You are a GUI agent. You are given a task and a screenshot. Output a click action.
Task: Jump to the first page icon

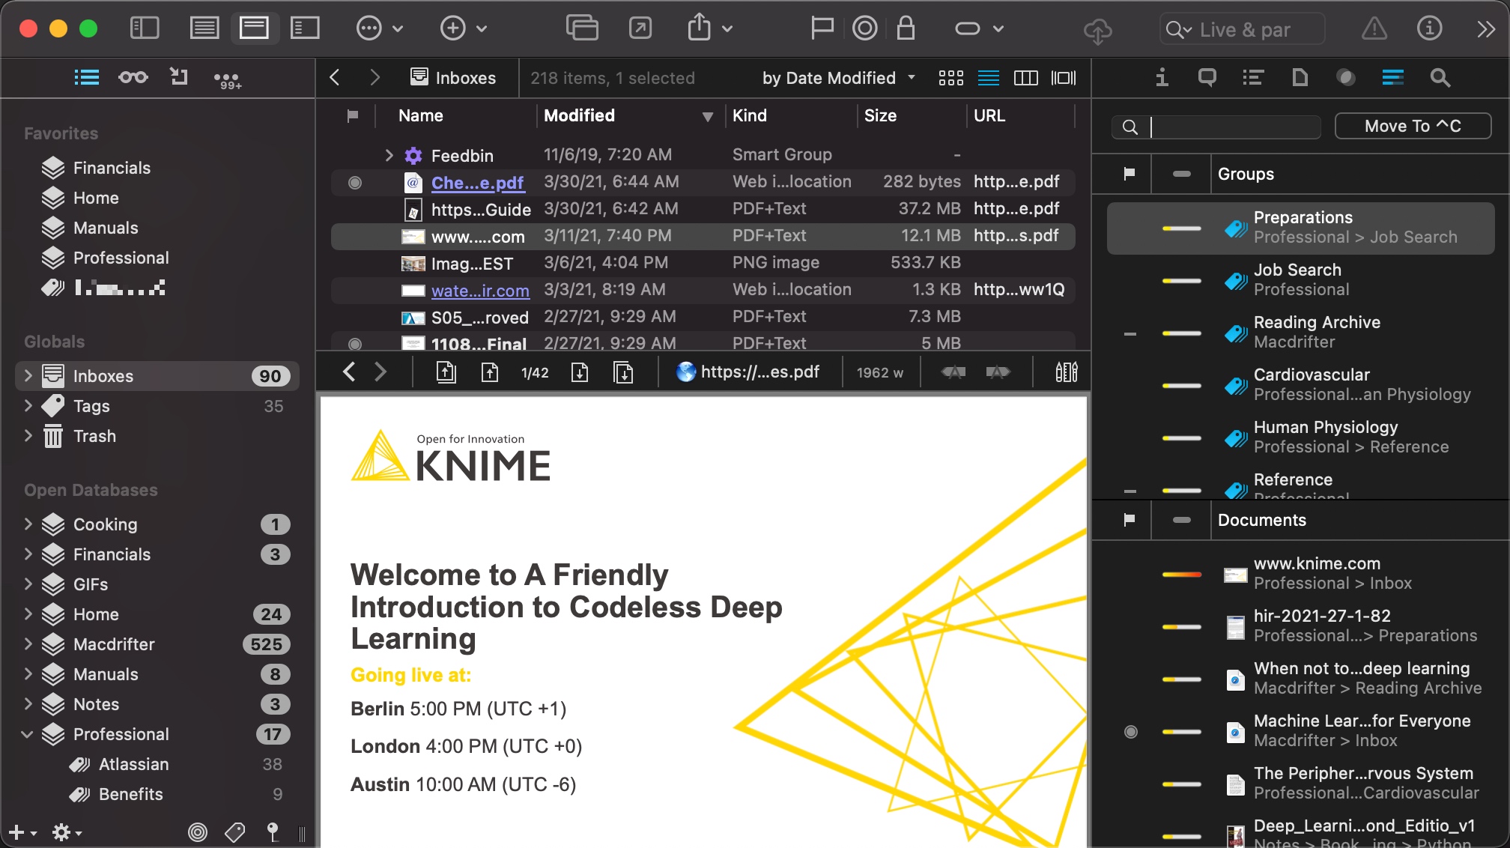[x=446, y=372]
